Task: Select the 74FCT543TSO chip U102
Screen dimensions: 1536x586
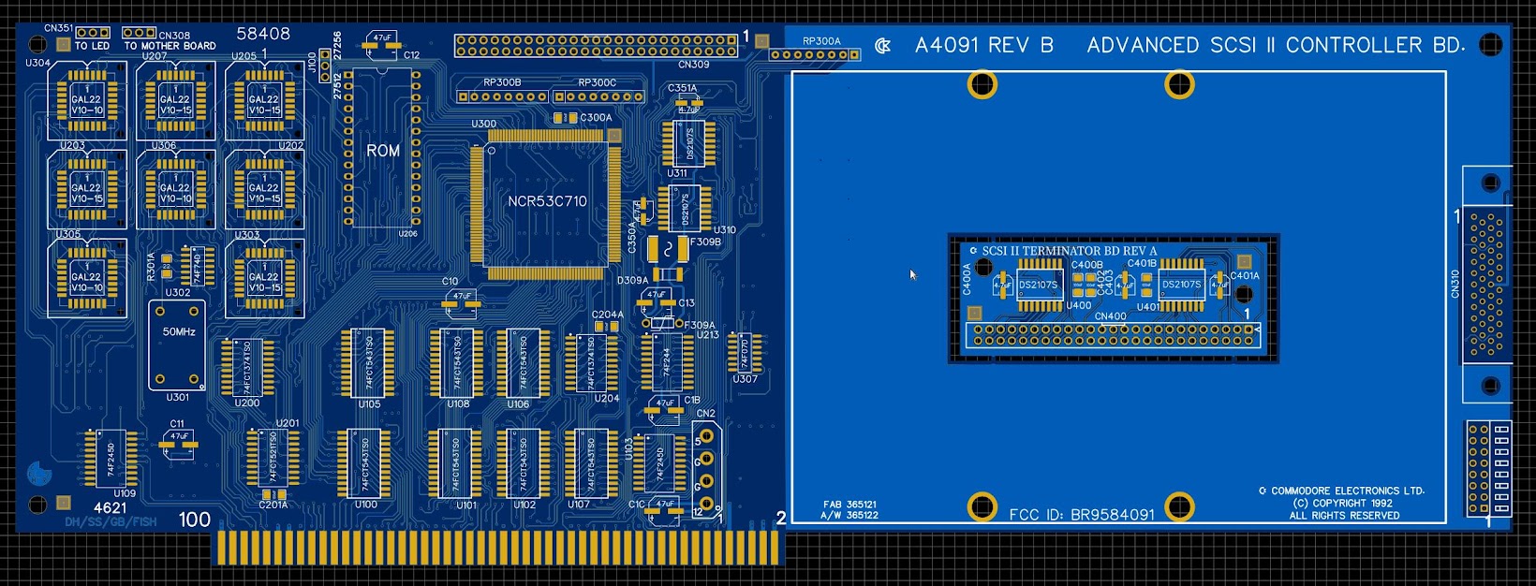Action: 523,464
